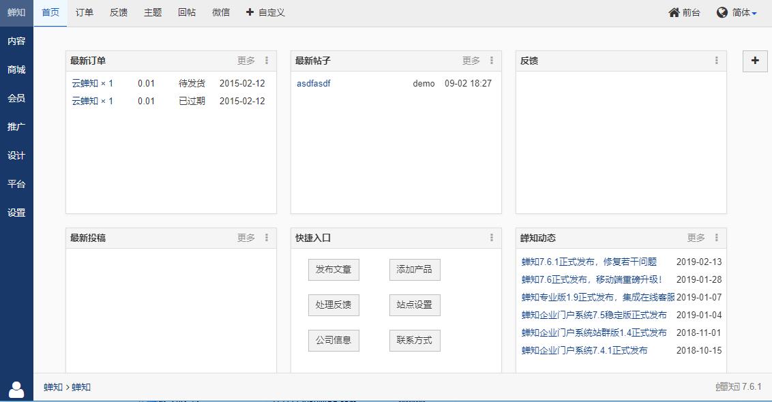
Task: Select 平台 in the sidebar
Action: (16, 184)
